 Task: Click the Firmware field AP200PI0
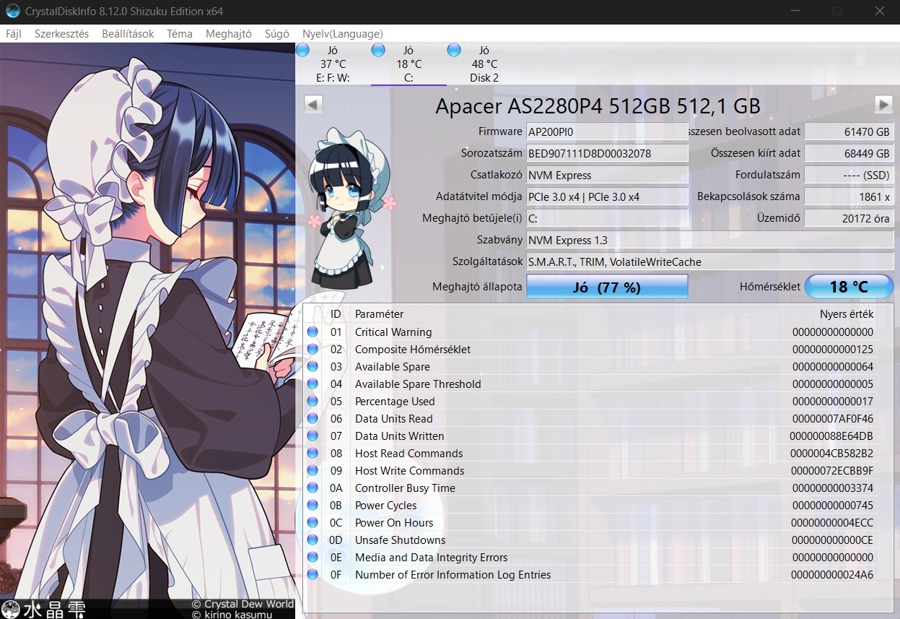click(x=607, y=131)
